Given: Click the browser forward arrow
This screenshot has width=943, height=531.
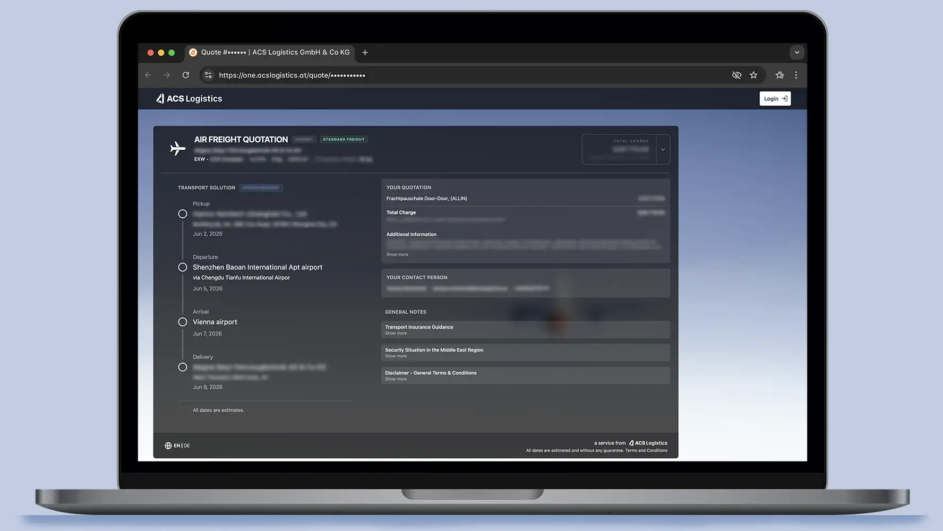Looking at the screenshot, I should [167, 75].
